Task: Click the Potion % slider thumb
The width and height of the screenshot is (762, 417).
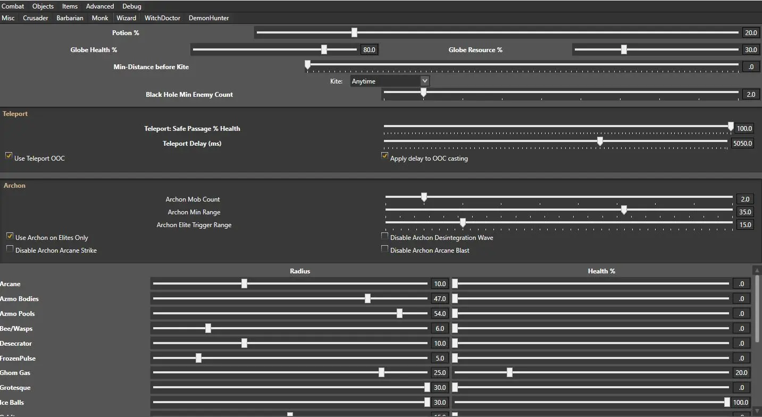Action: coord(354,32)
